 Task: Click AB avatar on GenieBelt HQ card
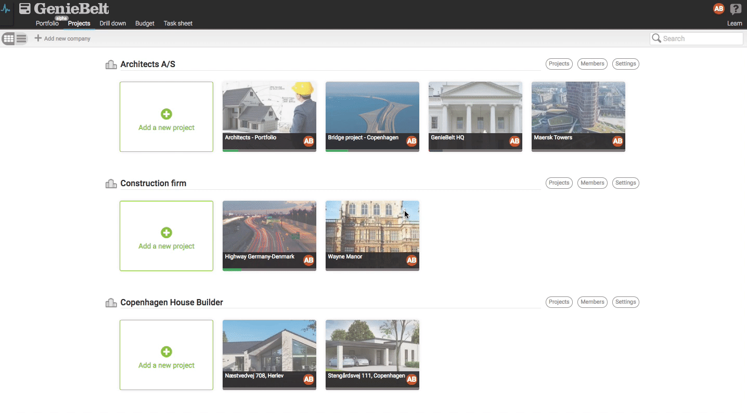514,141
